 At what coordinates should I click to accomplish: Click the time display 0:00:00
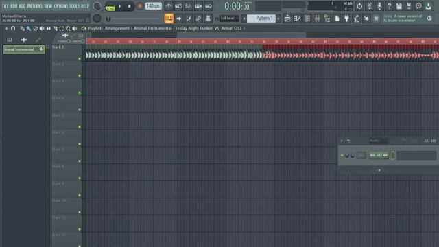[x=237, y=6]
